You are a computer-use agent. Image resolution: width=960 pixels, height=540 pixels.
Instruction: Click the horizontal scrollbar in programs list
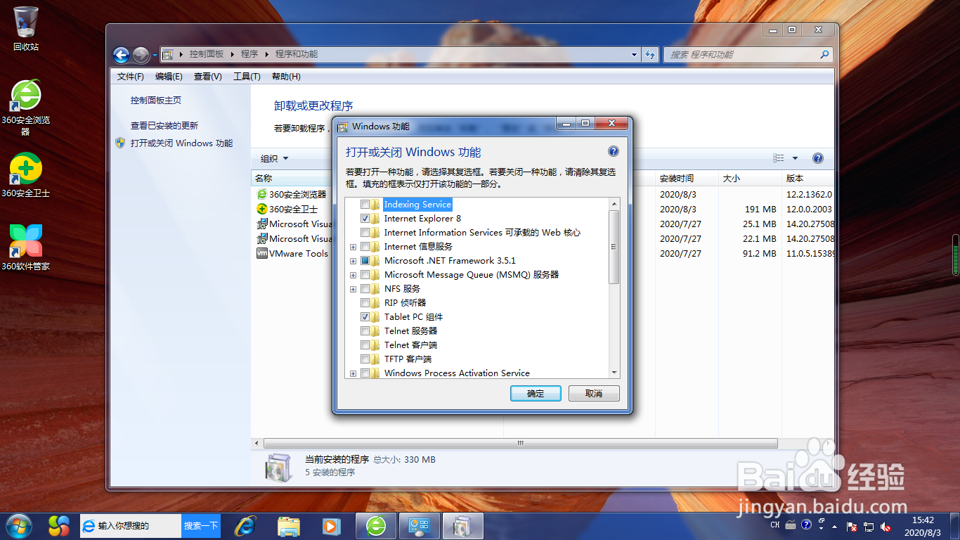pos(521,444)
